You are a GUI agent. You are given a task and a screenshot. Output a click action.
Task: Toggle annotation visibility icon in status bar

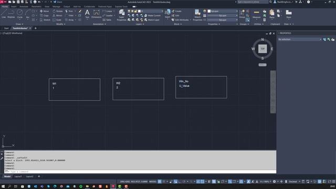pos(248,182)
